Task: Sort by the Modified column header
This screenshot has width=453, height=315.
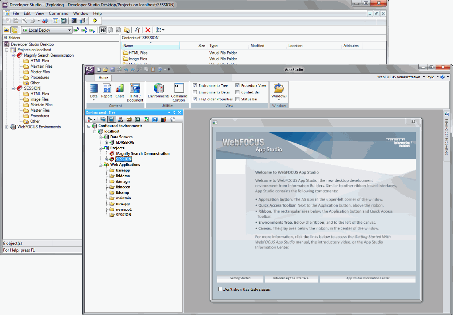Action: tap(267, 46)
